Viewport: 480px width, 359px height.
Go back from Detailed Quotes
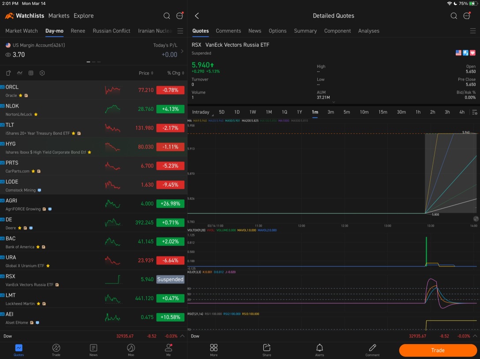click(x=197, y=16)
